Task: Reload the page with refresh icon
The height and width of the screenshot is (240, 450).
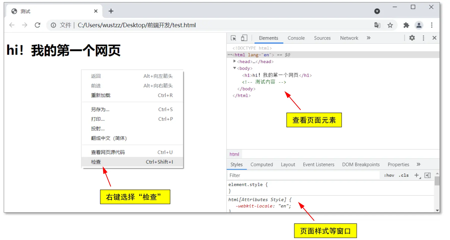Action: 37,25
